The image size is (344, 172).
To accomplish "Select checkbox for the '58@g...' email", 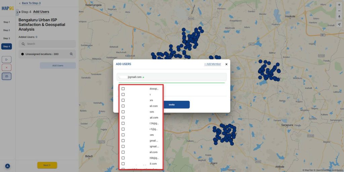I will point(123,158).
